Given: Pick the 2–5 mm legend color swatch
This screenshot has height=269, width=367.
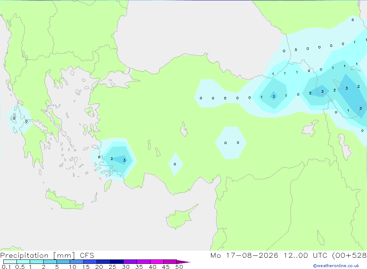Looking at the screenshot, I should click(50, 262).
